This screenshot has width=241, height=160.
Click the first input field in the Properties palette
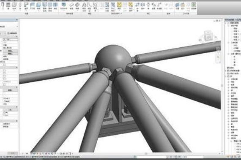[x=10, y=39]
